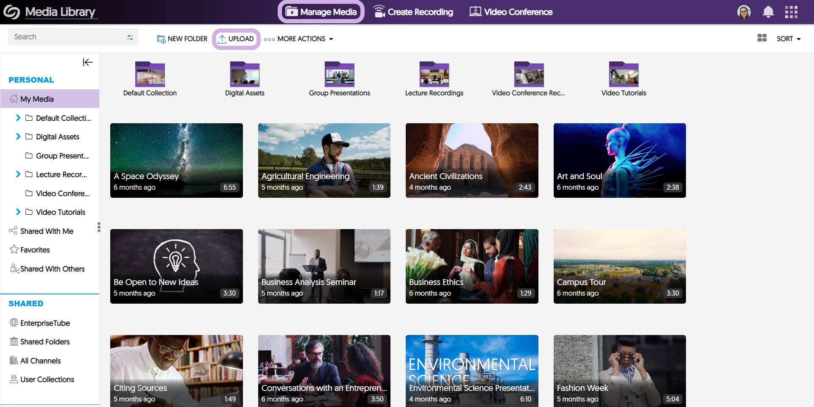The height and width of the screenshot is (407, 814).
Task: Open the Sort dropdown
Action: tap(788, 39)
